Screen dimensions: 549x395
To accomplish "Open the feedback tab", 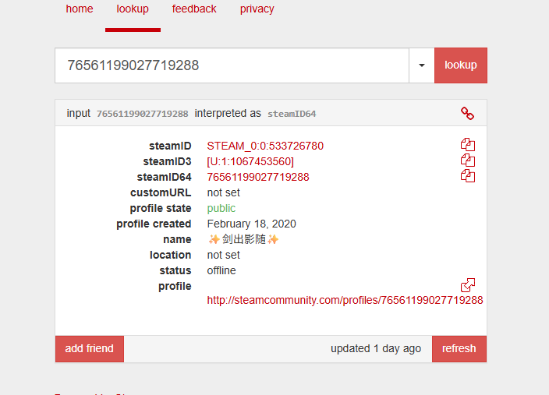I will click(x=194, y=9).
